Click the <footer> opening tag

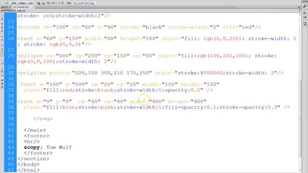tap(37, 136)
